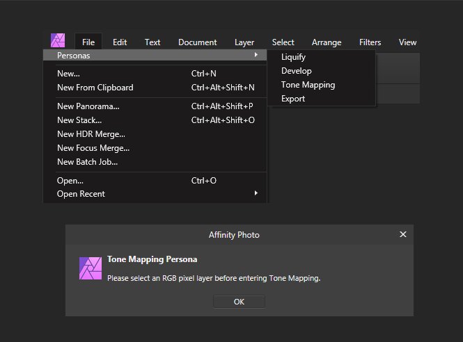Open the File menu
This screenshot has width=463, height=342.
click(x=88, y=42)
